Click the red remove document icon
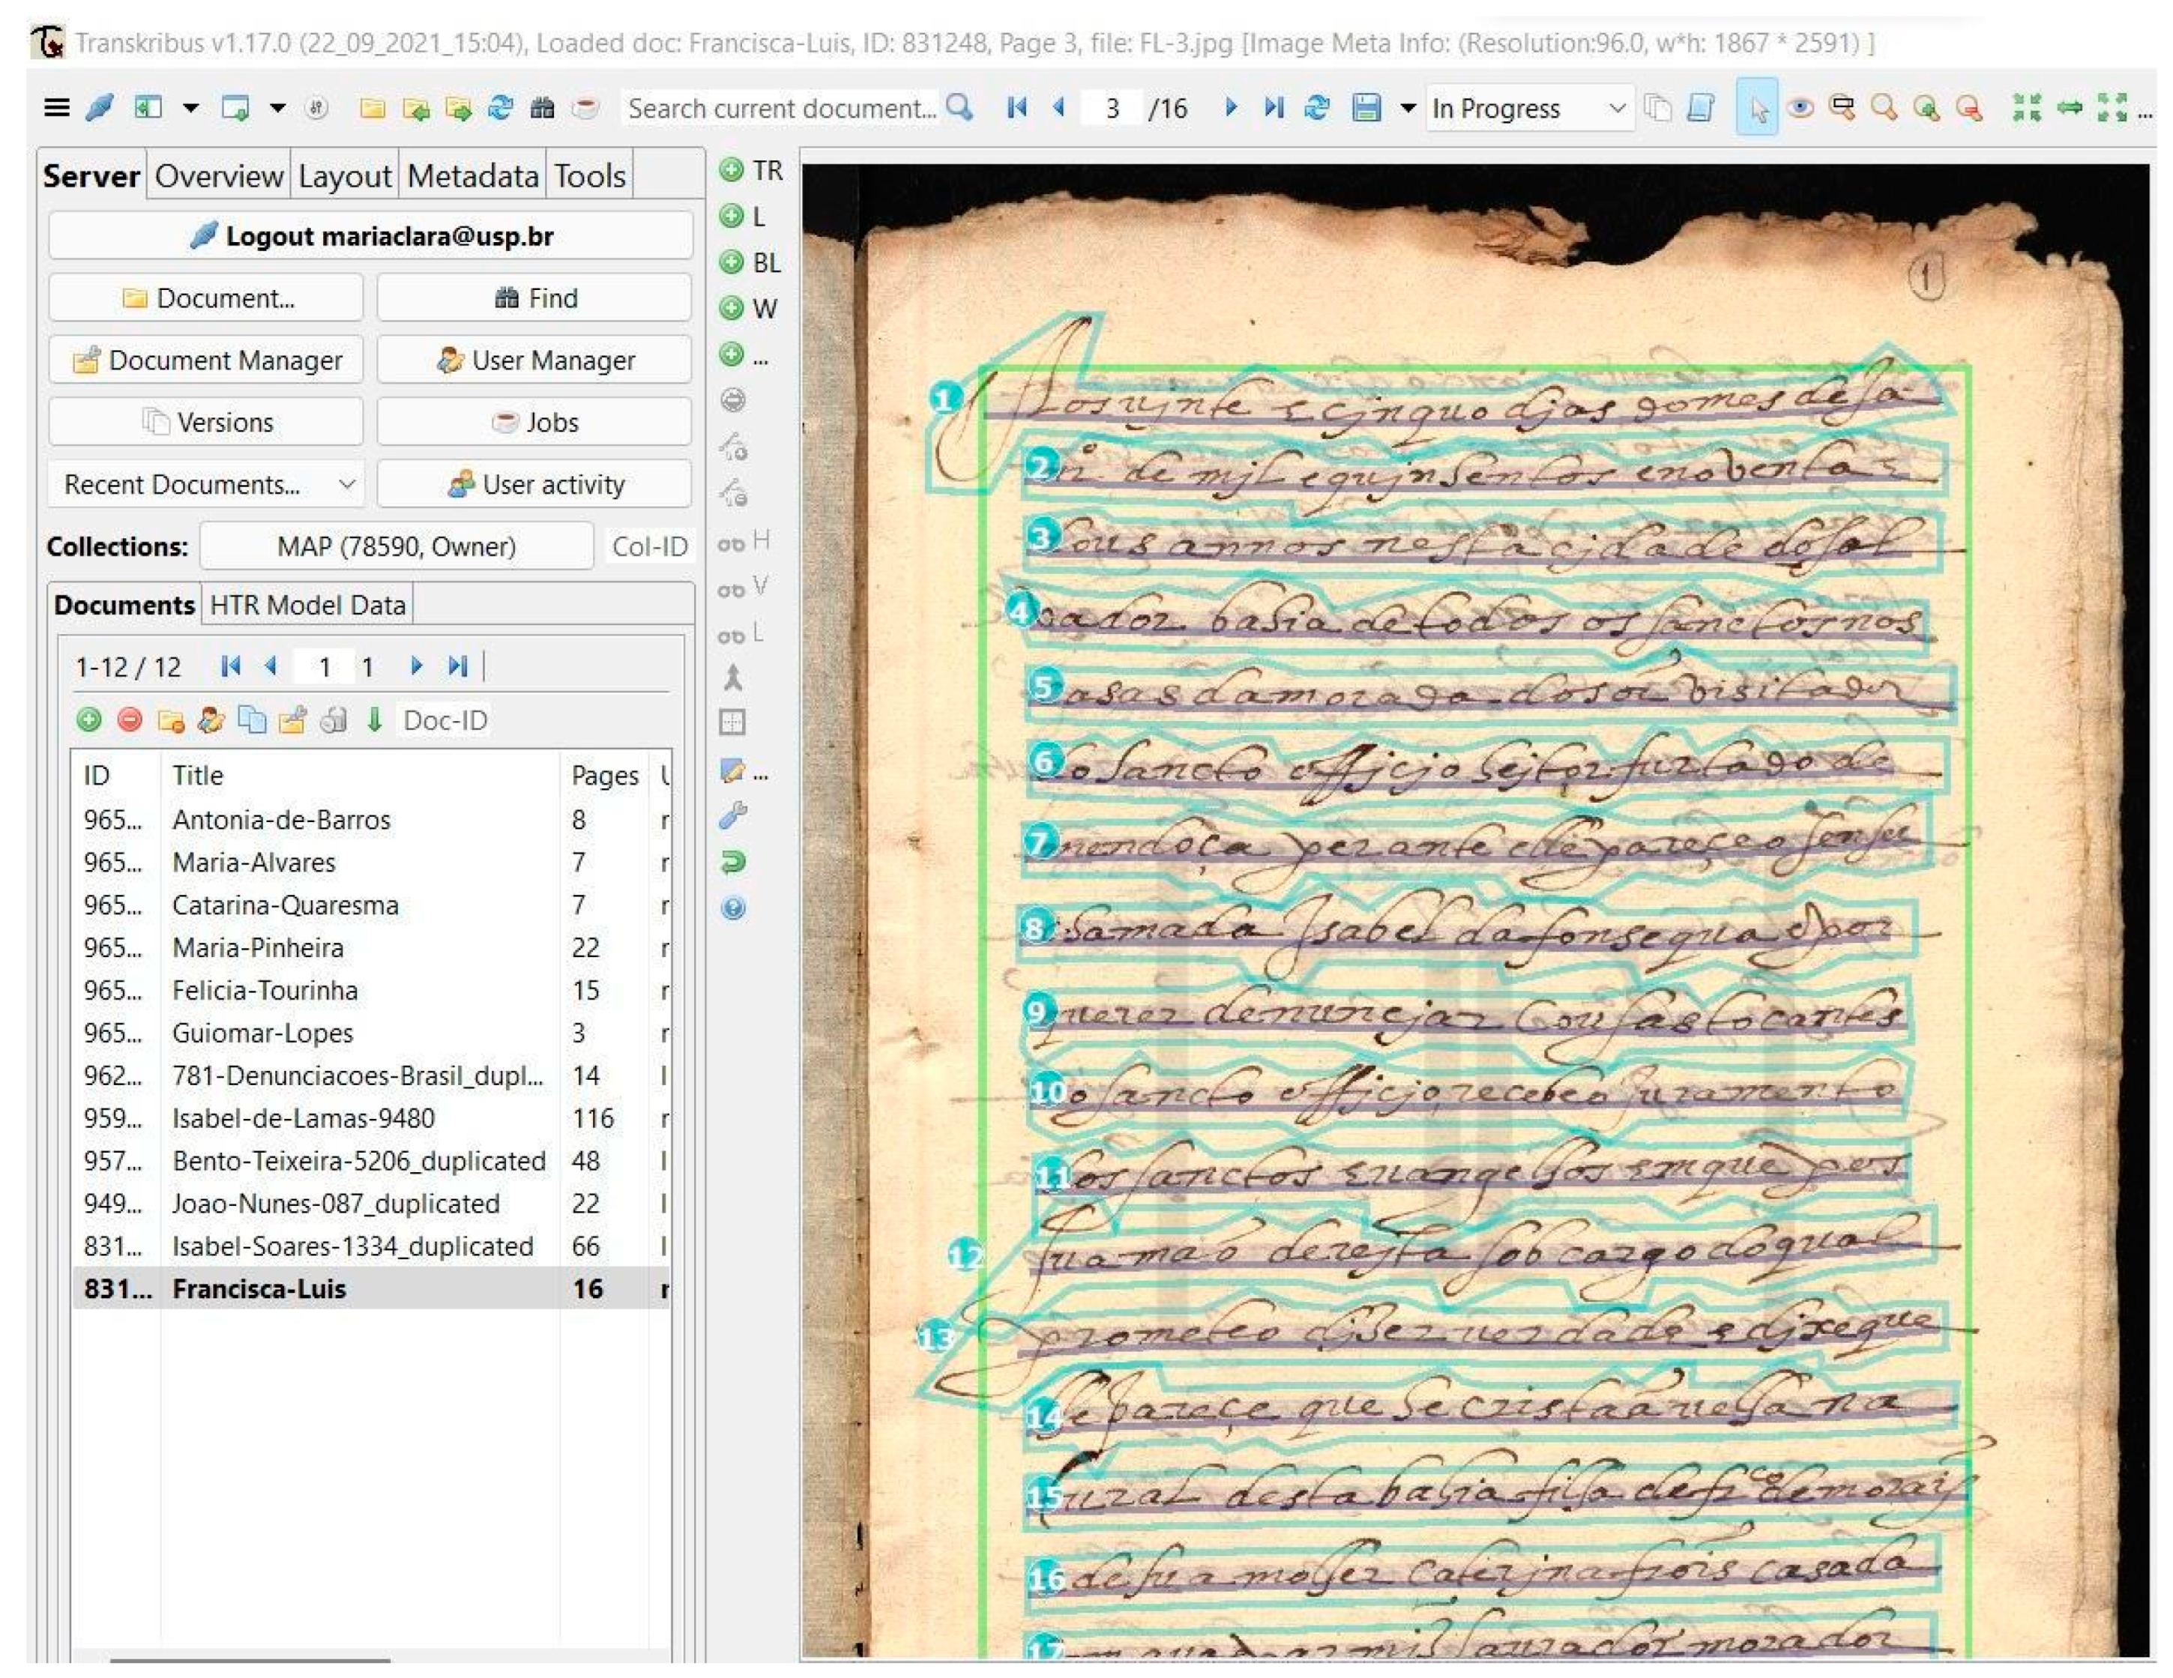2173x1678 pixels. (x=130, y=720)
